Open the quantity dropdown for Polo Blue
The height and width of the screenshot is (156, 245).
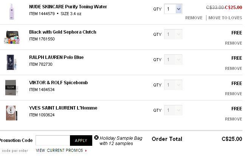tap(173, 60)
